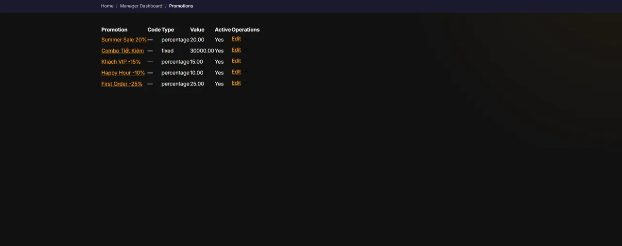Click Yes in the Happy Hour row
Screen dimensions: 622x246
click(x=219, y=73)
